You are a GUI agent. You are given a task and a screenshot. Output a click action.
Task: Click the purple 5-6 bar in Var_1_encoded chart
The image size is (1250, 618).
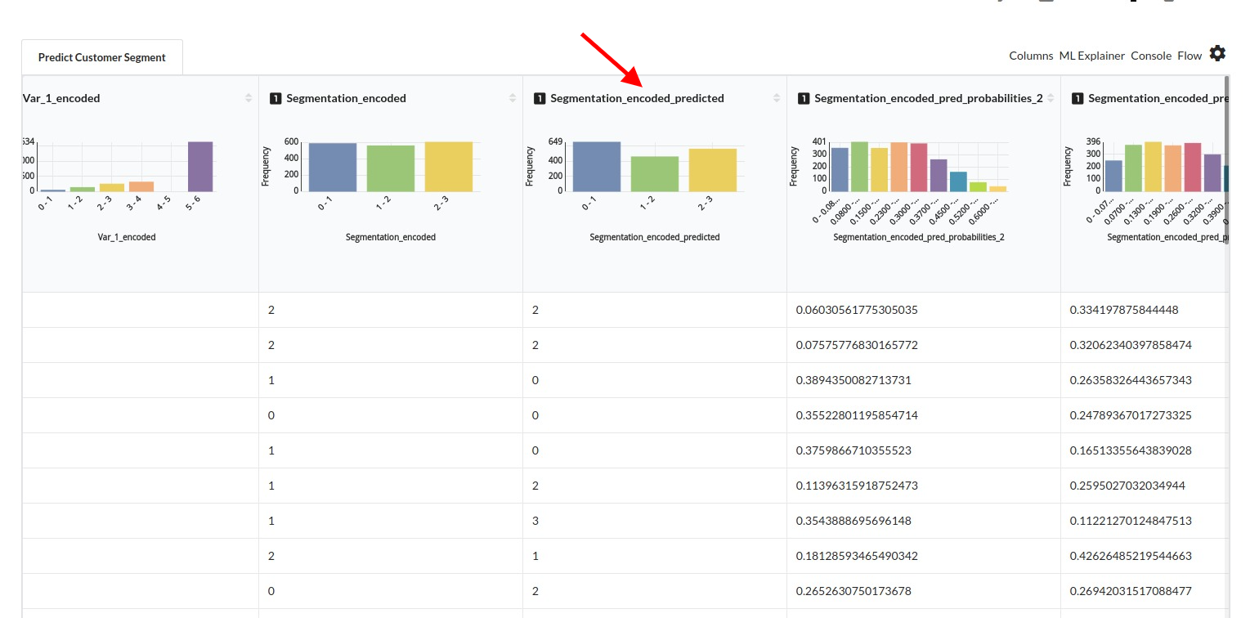200,167
